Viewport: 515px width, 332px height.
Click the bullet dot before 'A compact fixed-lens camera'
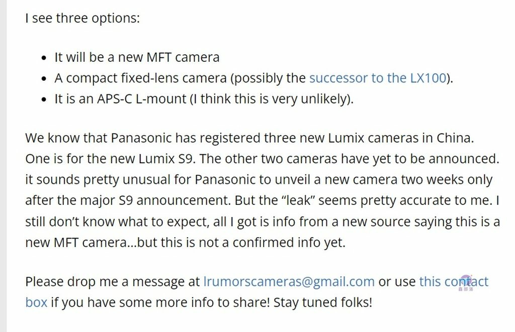tap(44, 79)
